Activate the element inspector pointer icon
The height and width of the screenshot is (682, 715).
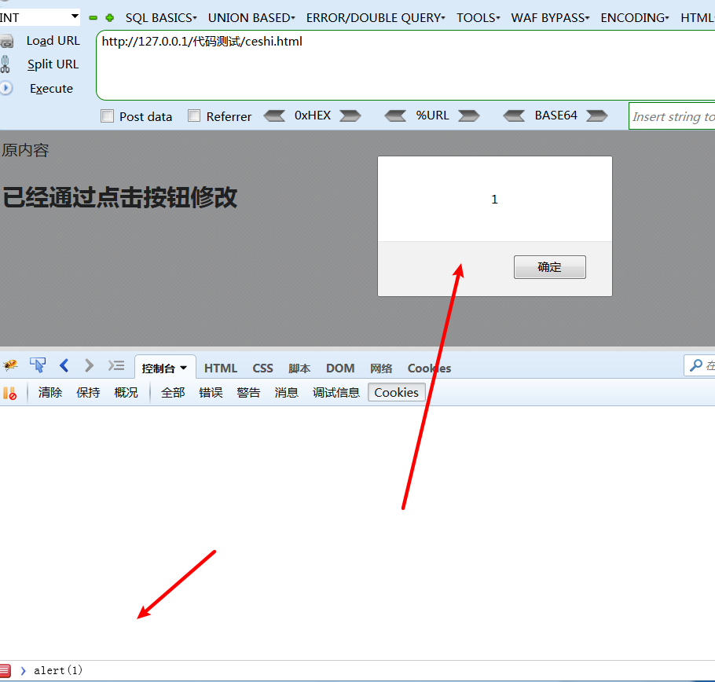coord(38,365)
